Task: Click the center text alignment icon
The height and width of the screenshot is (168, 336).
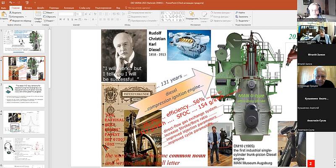Action: coord(105,19)
